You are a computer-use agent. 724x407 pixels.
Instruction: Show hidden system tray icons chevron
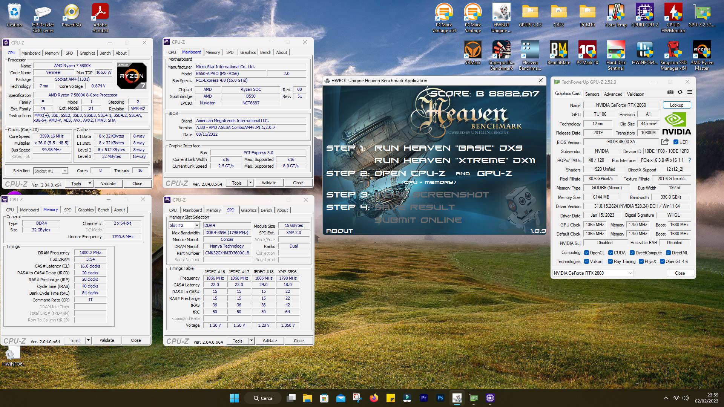click(666, 398)
